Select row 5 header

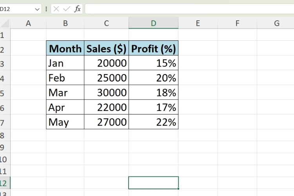[5, 92]
